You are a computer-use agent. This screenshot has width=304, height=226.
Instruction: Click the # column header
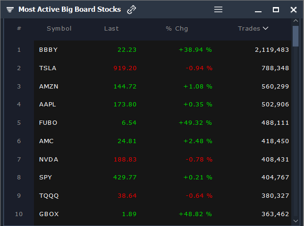19,28
